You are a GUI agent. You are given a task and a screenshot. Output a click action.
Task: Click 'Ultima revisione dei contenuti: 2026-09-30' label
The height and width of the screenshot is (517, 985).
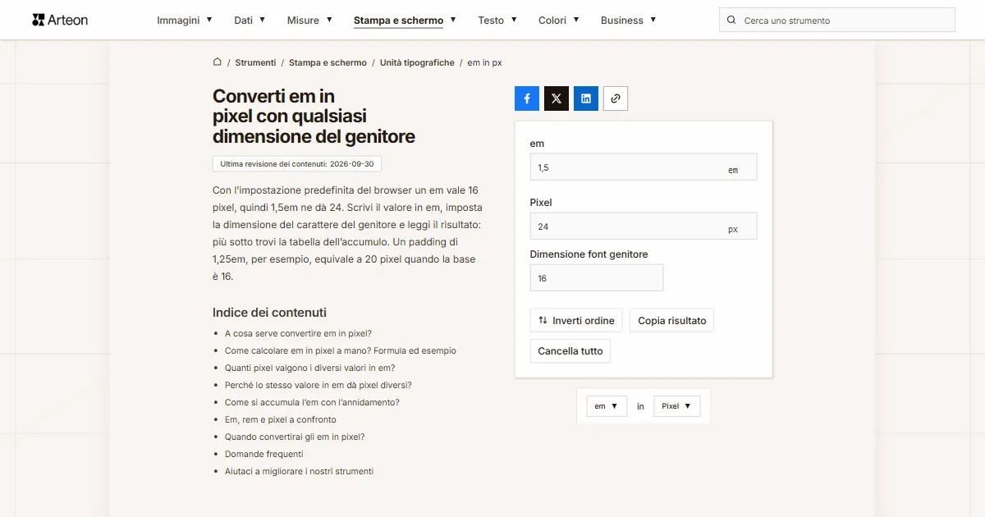pyautogui.click(x=297, y=164)
